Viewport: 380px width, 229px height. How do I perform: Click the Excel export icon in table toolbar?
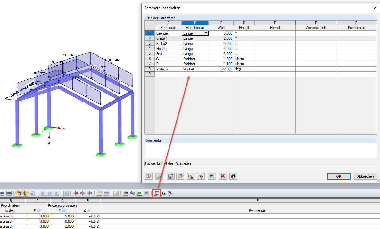tap(140, 193)
